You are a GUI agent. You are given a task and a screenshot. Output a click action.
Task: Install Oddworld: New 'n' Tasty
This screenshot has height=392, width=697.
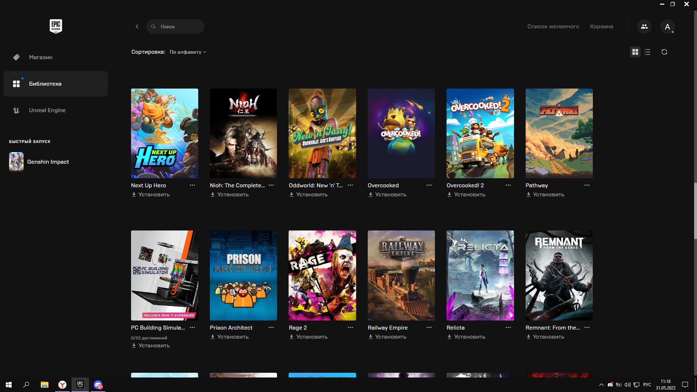[308, 195]
